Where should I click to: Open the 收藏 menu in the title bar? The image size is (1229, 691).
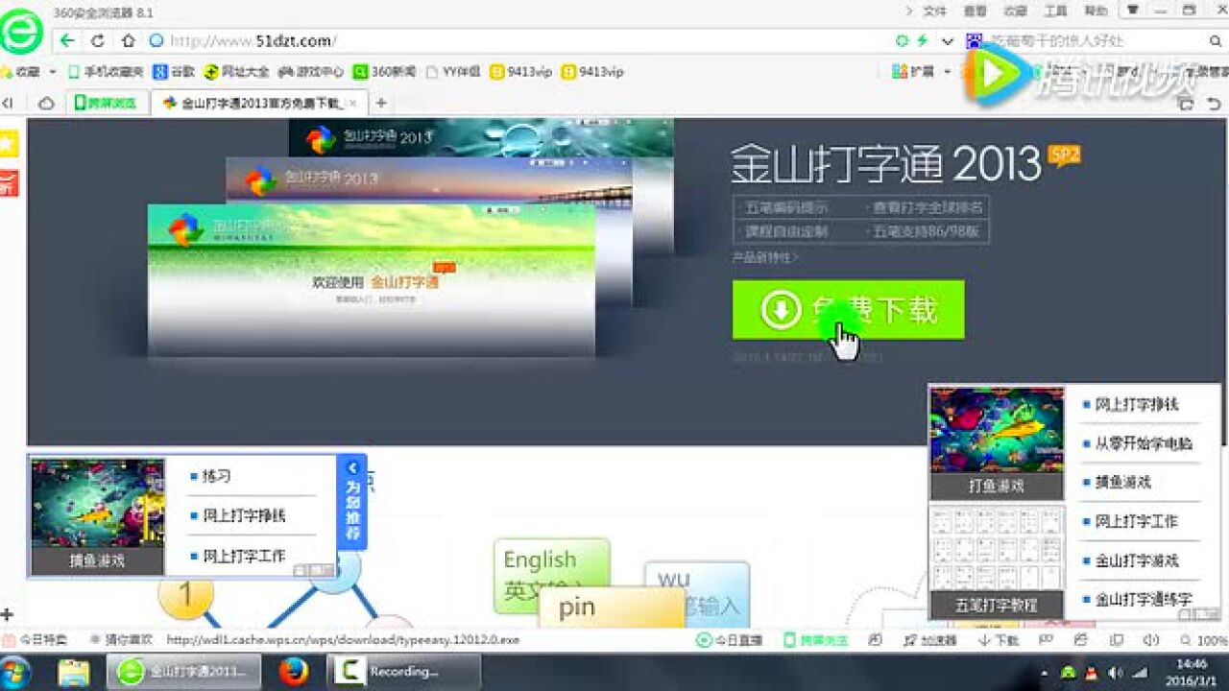(1015, 12)
